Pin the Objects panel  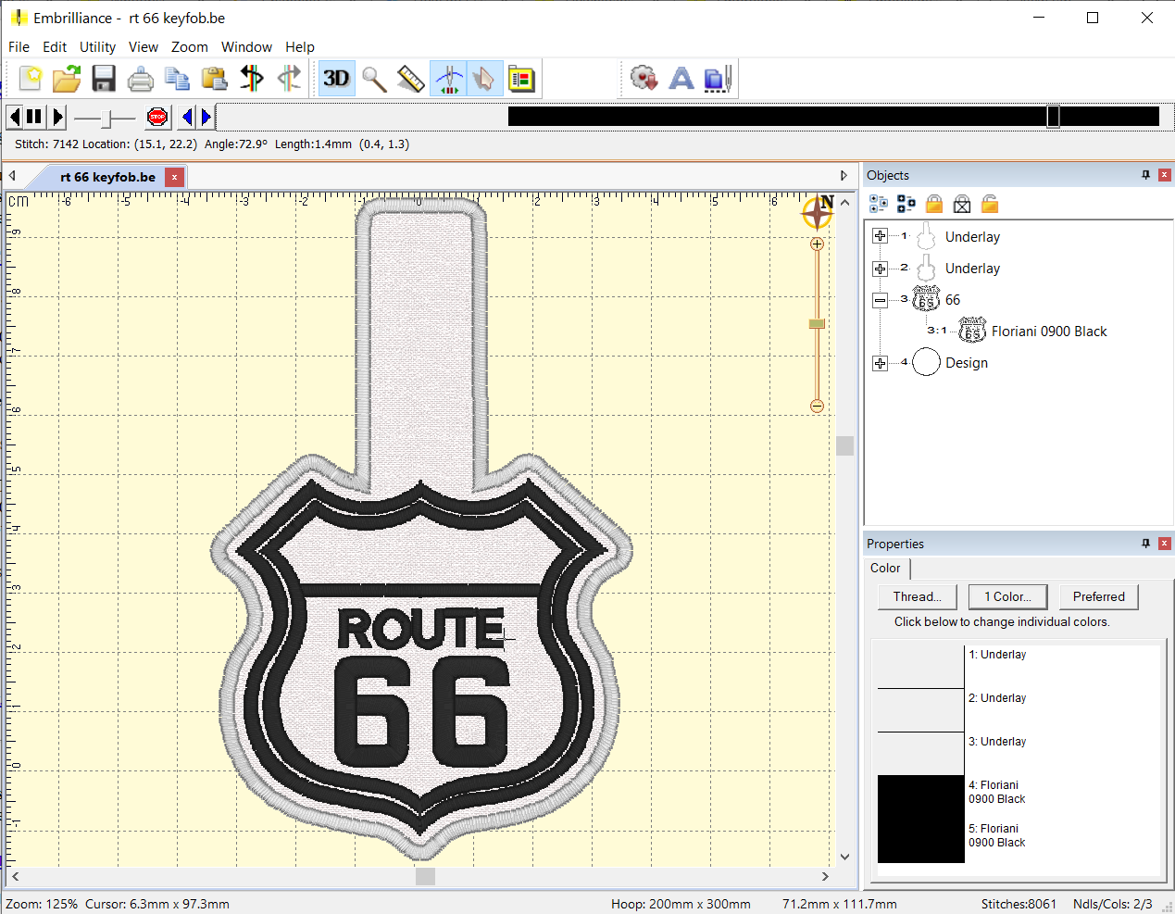tap(1145, 175)
